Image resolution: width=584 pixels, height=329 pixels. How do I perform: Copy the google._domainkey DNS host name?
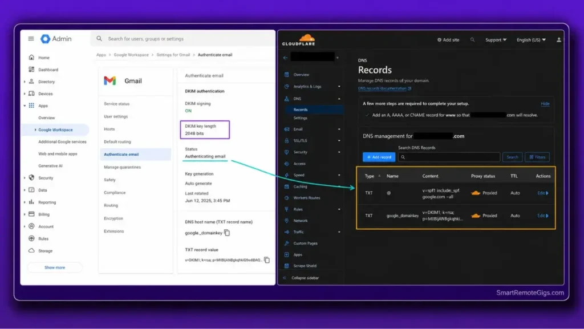(227, 233)
